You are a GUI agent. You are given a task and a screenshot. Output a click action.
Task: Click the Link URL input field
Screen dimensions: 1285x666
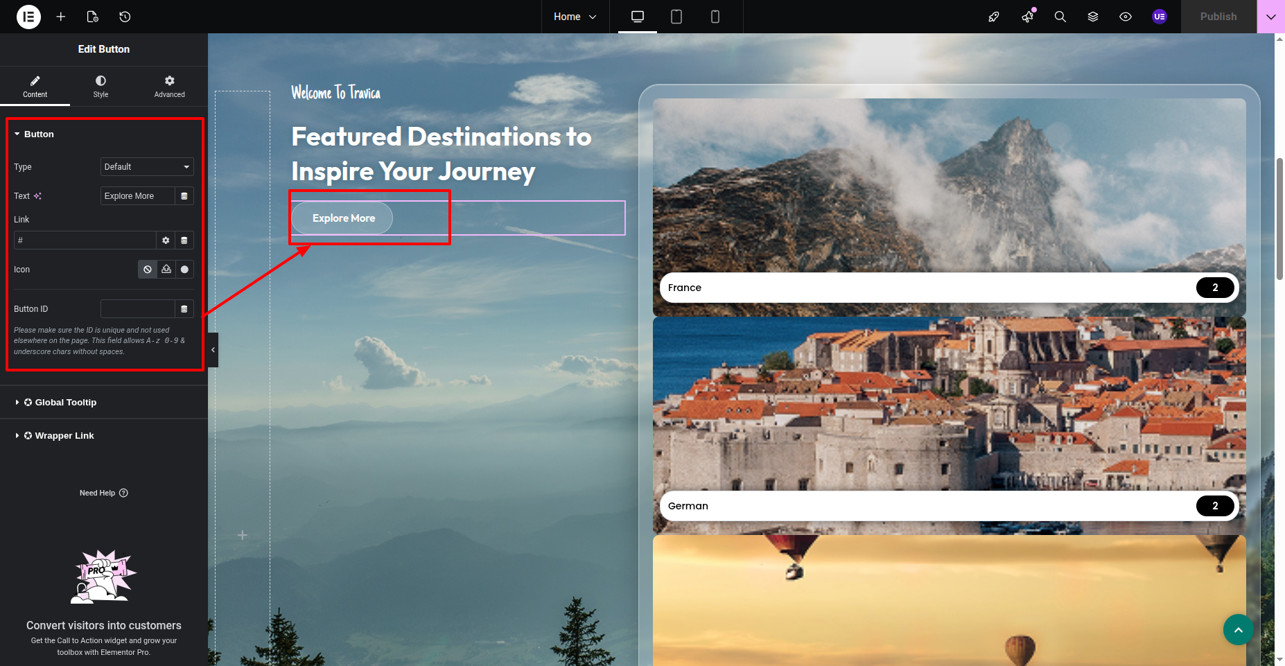point(85,240)
